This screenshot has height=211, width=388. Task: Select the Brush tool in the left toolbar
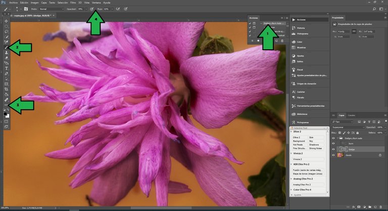pyautogui.click(x=6, y=47)
